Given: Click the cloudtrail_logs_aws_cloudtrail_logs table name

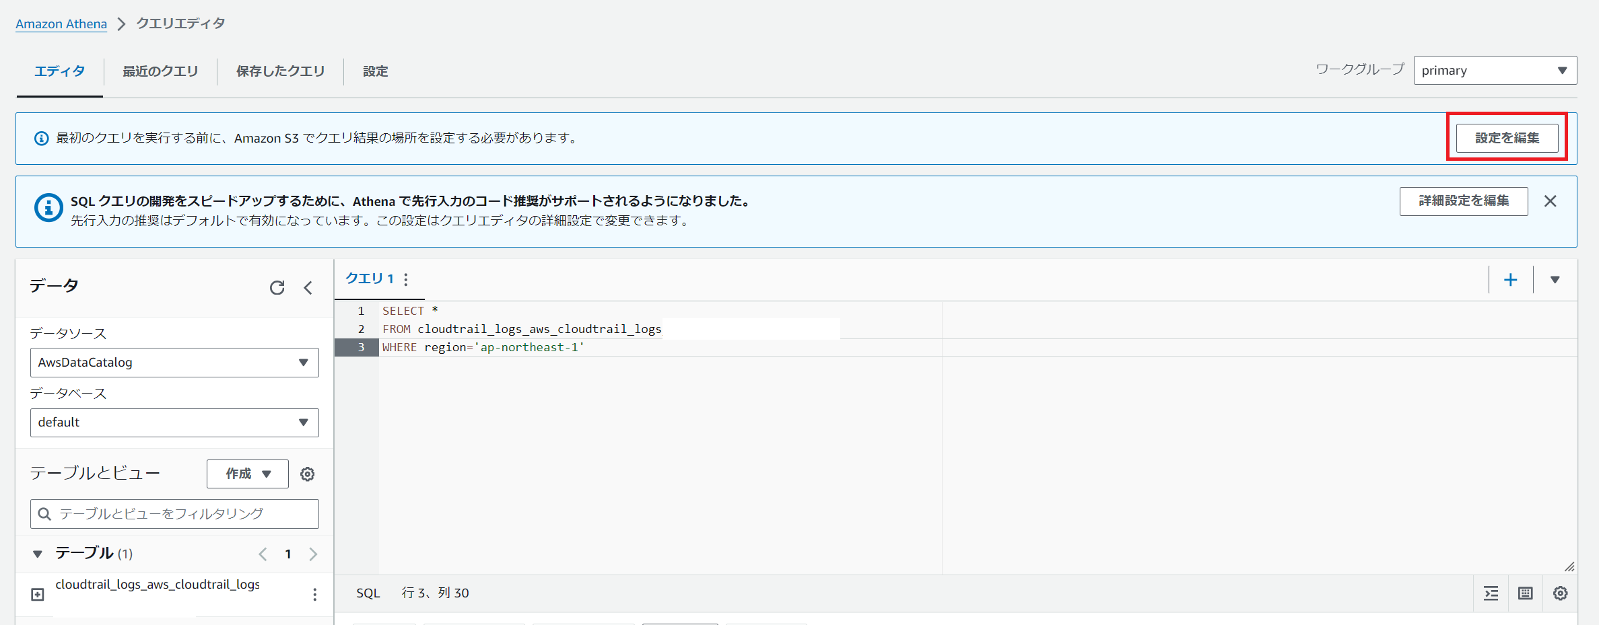Looking at the screenshot, I should point(158,585).
